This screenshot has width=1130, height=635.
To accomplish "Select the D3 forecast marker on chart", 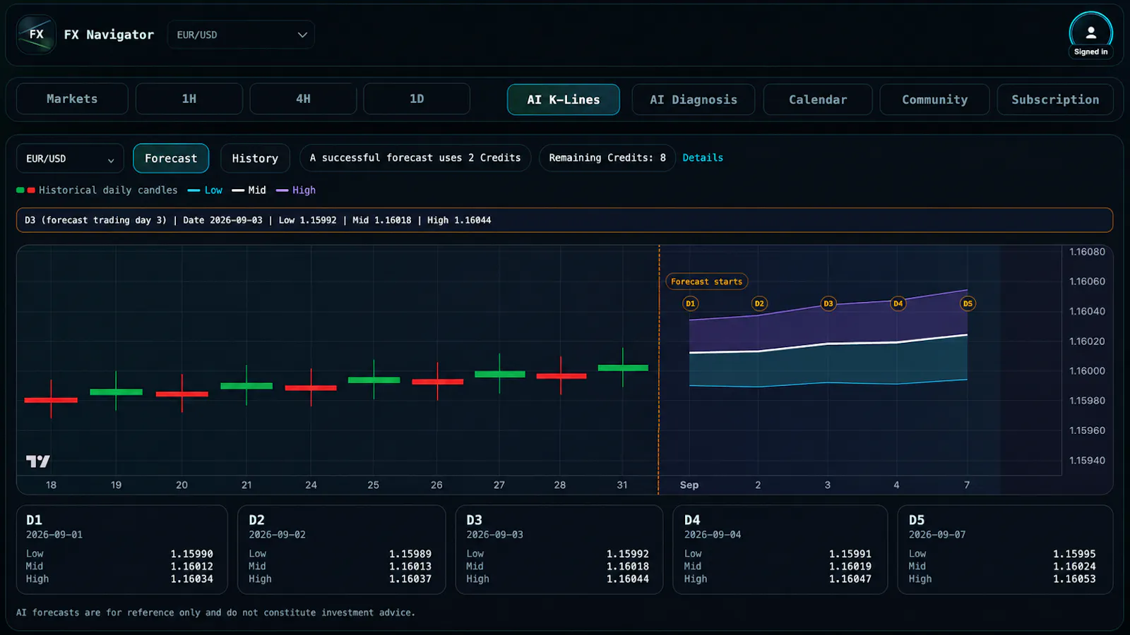I will [x=828, y=303].
